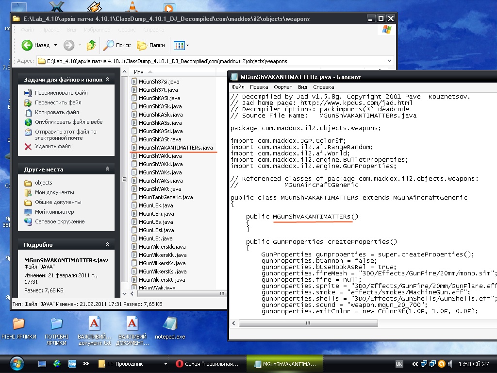497x373 pixels.
Task: Click 'Переименовать файл' task link
Action: point(61,93)
